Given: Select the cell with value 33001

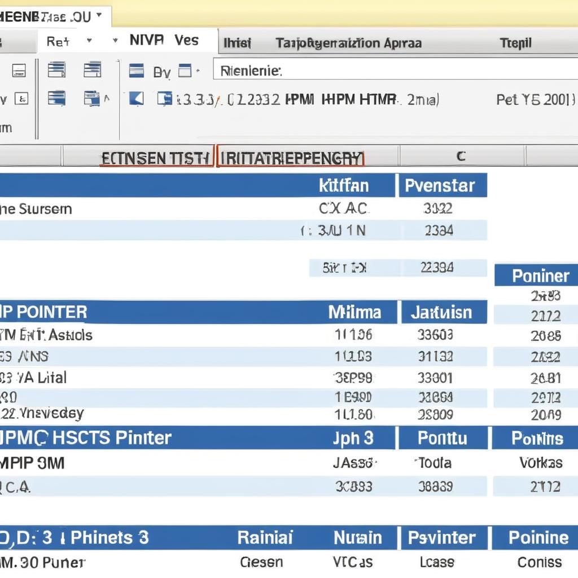Looking at the screenshot, I should (435, 378).
